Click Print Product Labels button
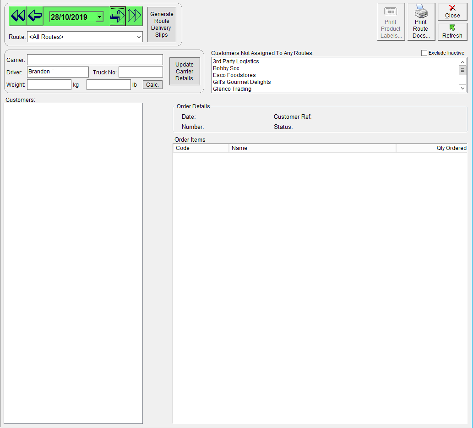The height and width of the screenshot is (428, 473). click(391, 22)
